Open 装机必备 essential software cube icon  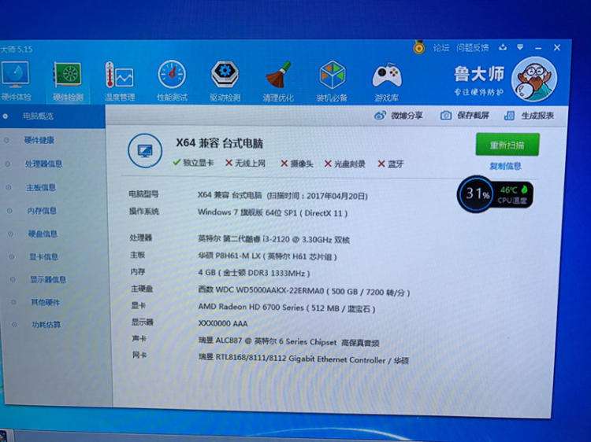332,82
